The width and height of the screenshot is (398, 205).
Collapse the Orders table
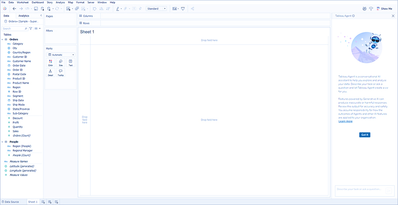tap(3, 39)
